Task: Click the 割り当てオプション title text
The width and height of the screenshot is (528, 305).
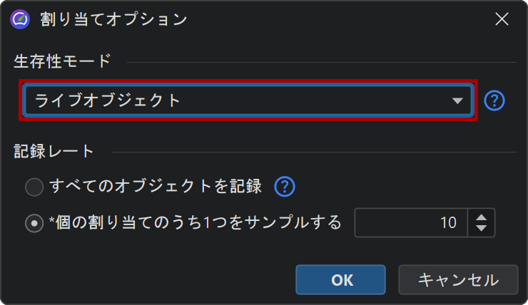Action: (x=114, y=19)
